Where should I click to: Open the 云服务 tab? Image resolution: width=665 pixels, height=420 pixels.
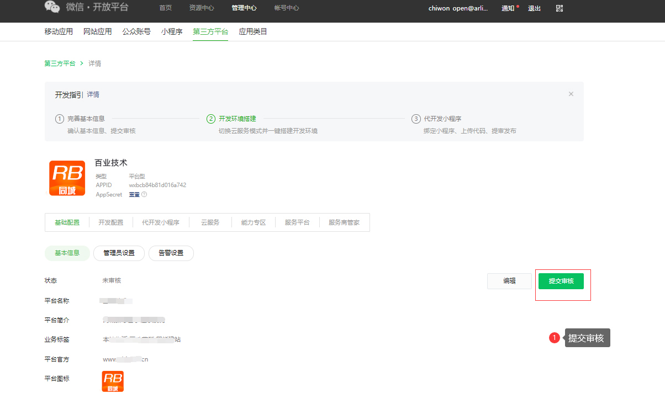tap(210, 222)
